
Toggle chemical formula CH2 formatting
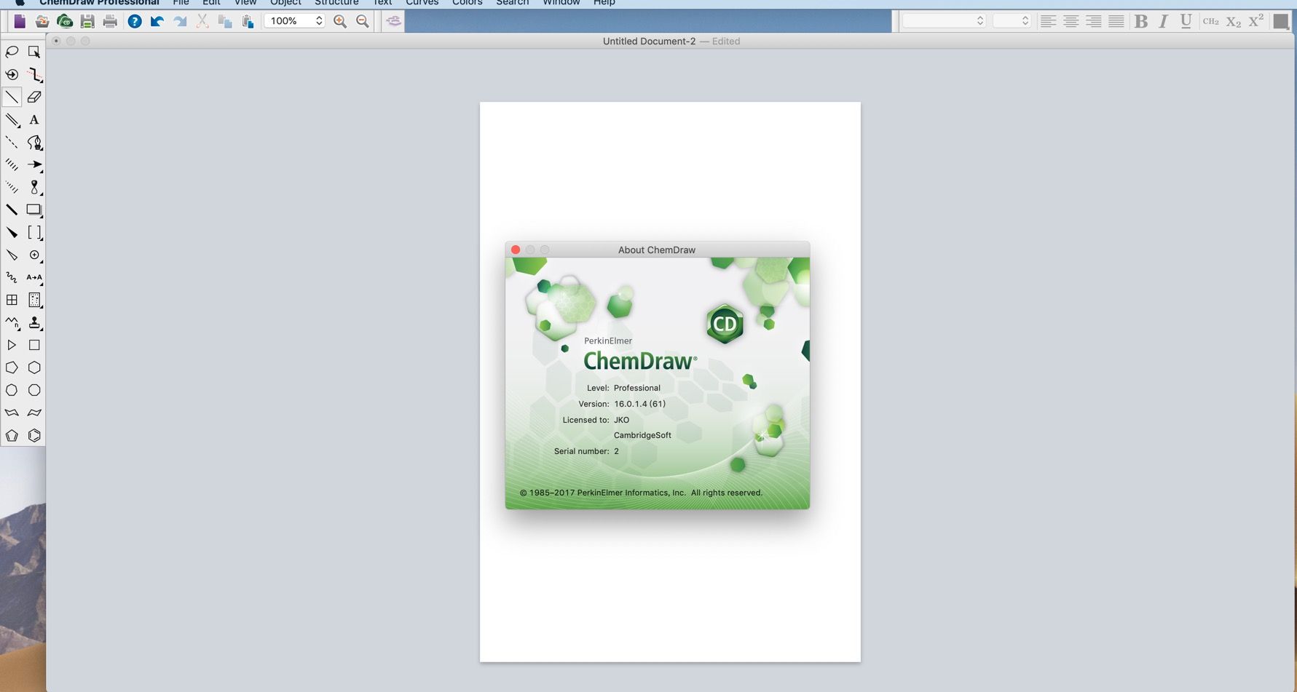(1211, 21)
